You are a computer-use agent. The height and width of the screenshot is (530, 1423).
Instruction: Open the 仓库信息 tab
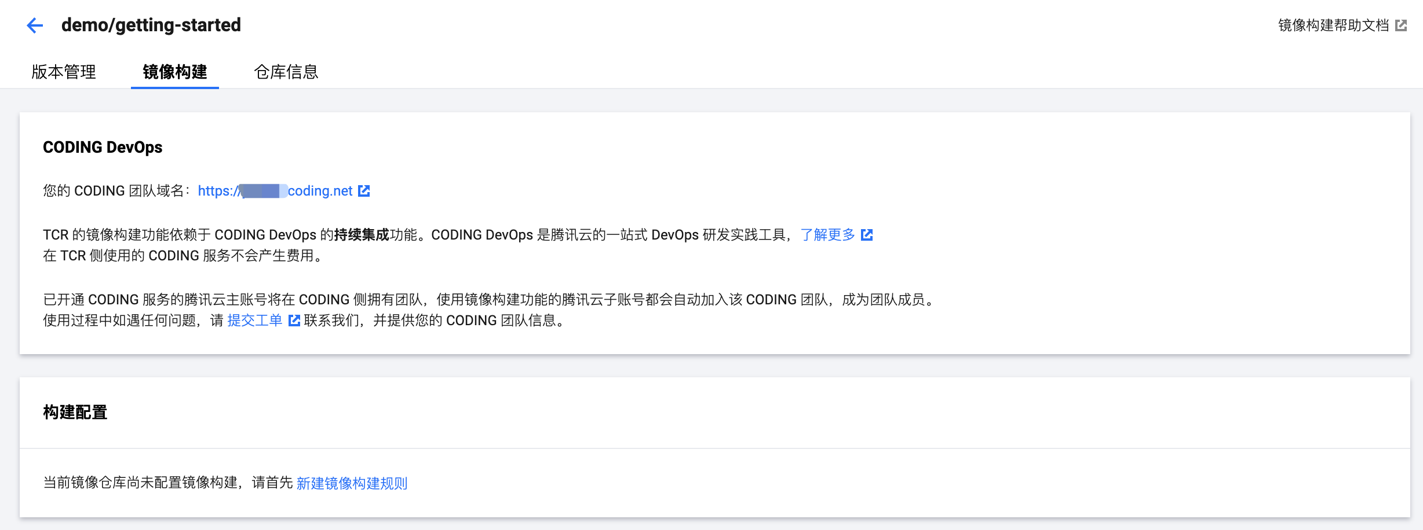[x=286, y=72]
